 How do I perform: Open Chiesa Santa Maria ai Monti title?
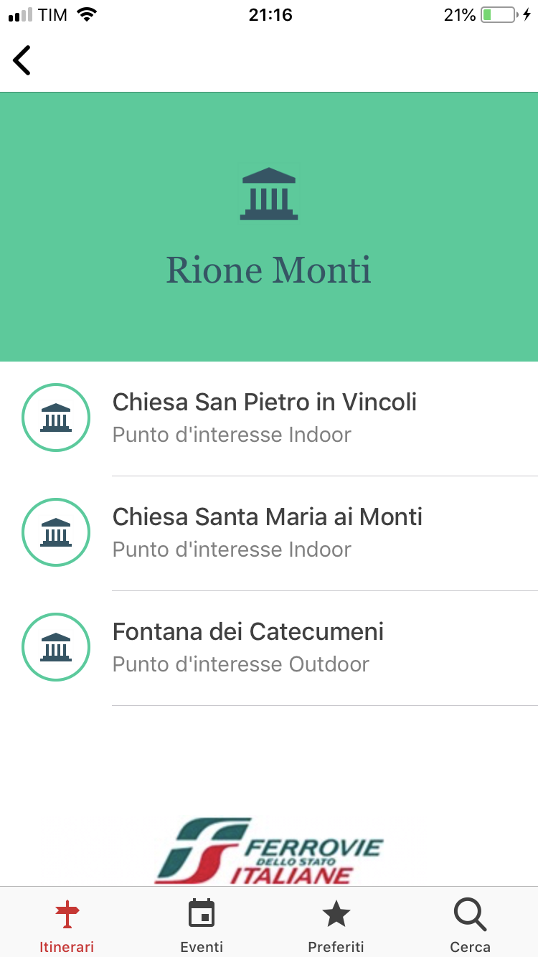tap(268, 517)
